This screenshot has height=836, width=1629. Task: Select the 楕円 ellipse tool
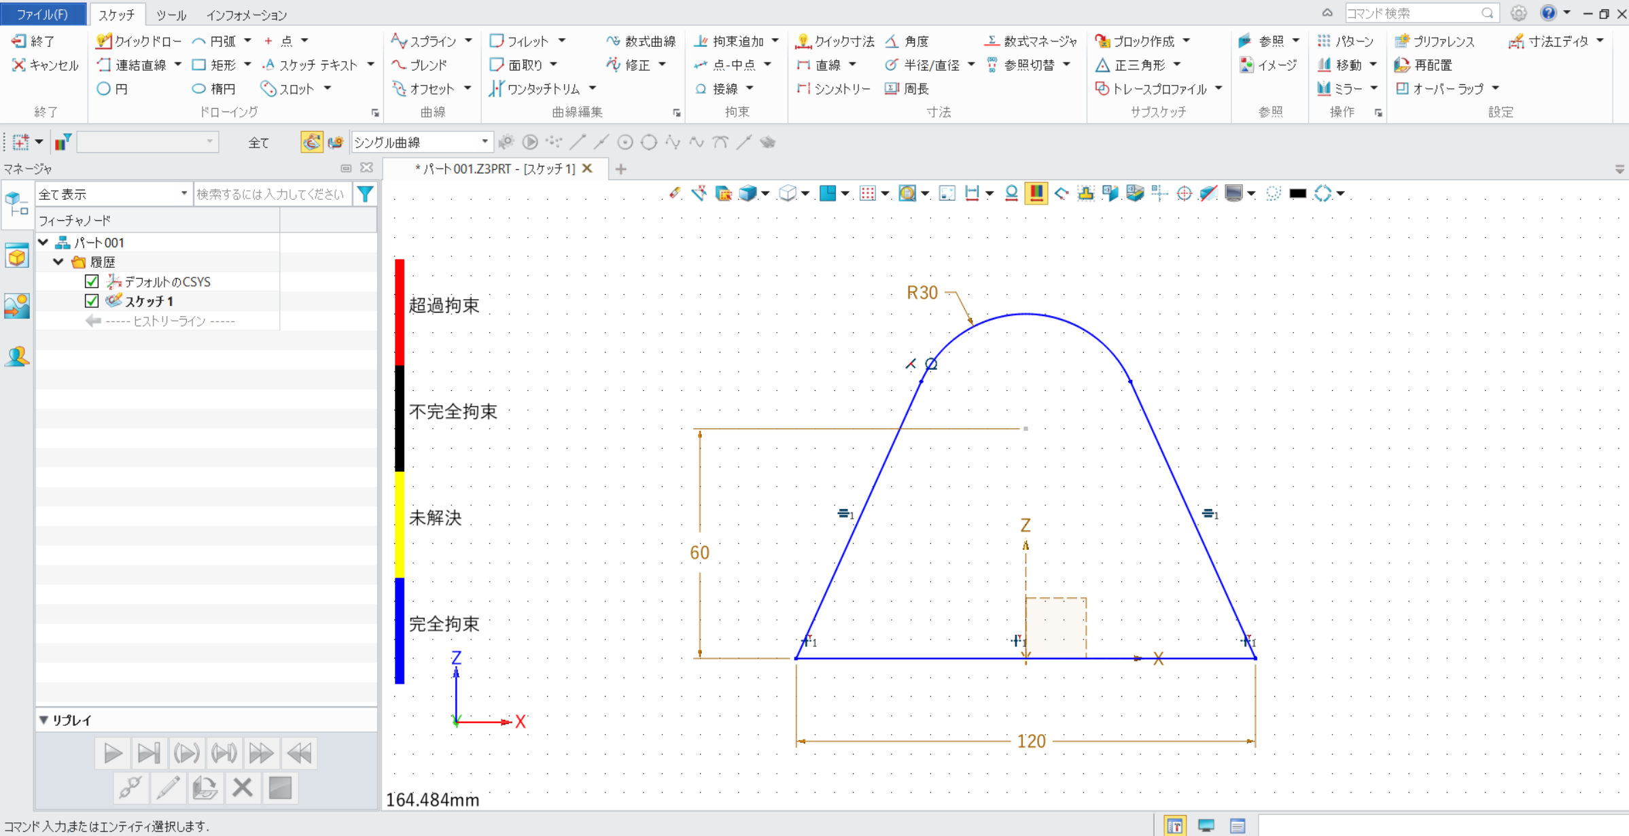213,88
